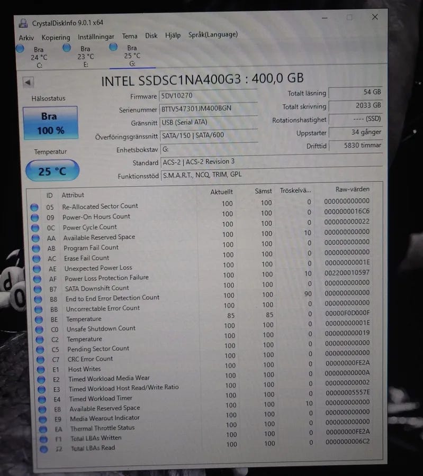Click status icon for Unsafe Shutdown Count
This screenshot has width=423, height=476.
tap(39, 329)
